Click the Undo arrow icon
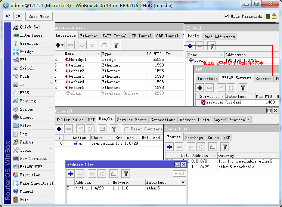The width and height of the screenshot is (282, 207). (x=8, y=16)
